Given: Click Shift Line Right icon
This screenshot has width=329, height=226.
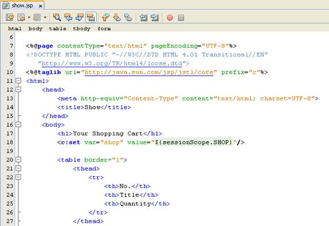Looking at the screenshot, I should pos(155,17).
